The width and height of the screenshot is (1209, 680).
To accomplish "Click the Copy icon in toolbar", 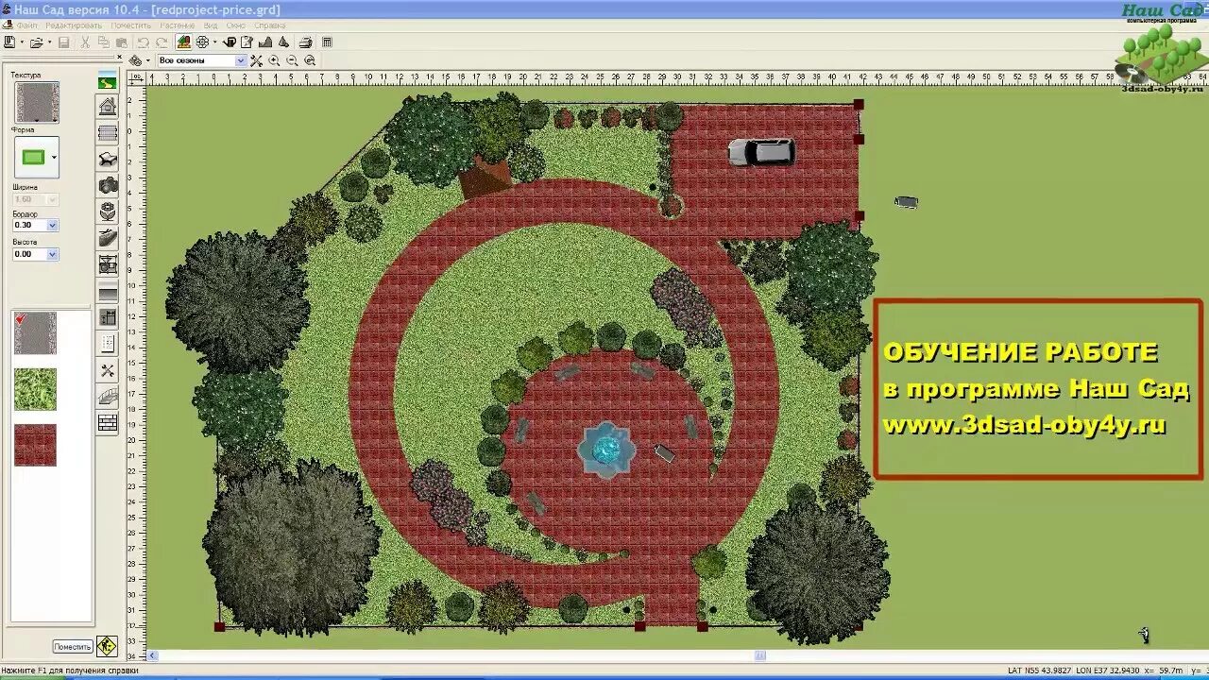I will (104, 42).
